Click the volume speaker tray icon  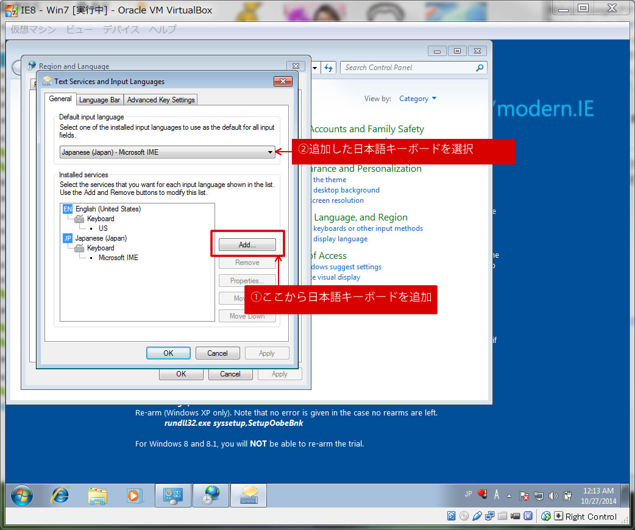(553, 496)
